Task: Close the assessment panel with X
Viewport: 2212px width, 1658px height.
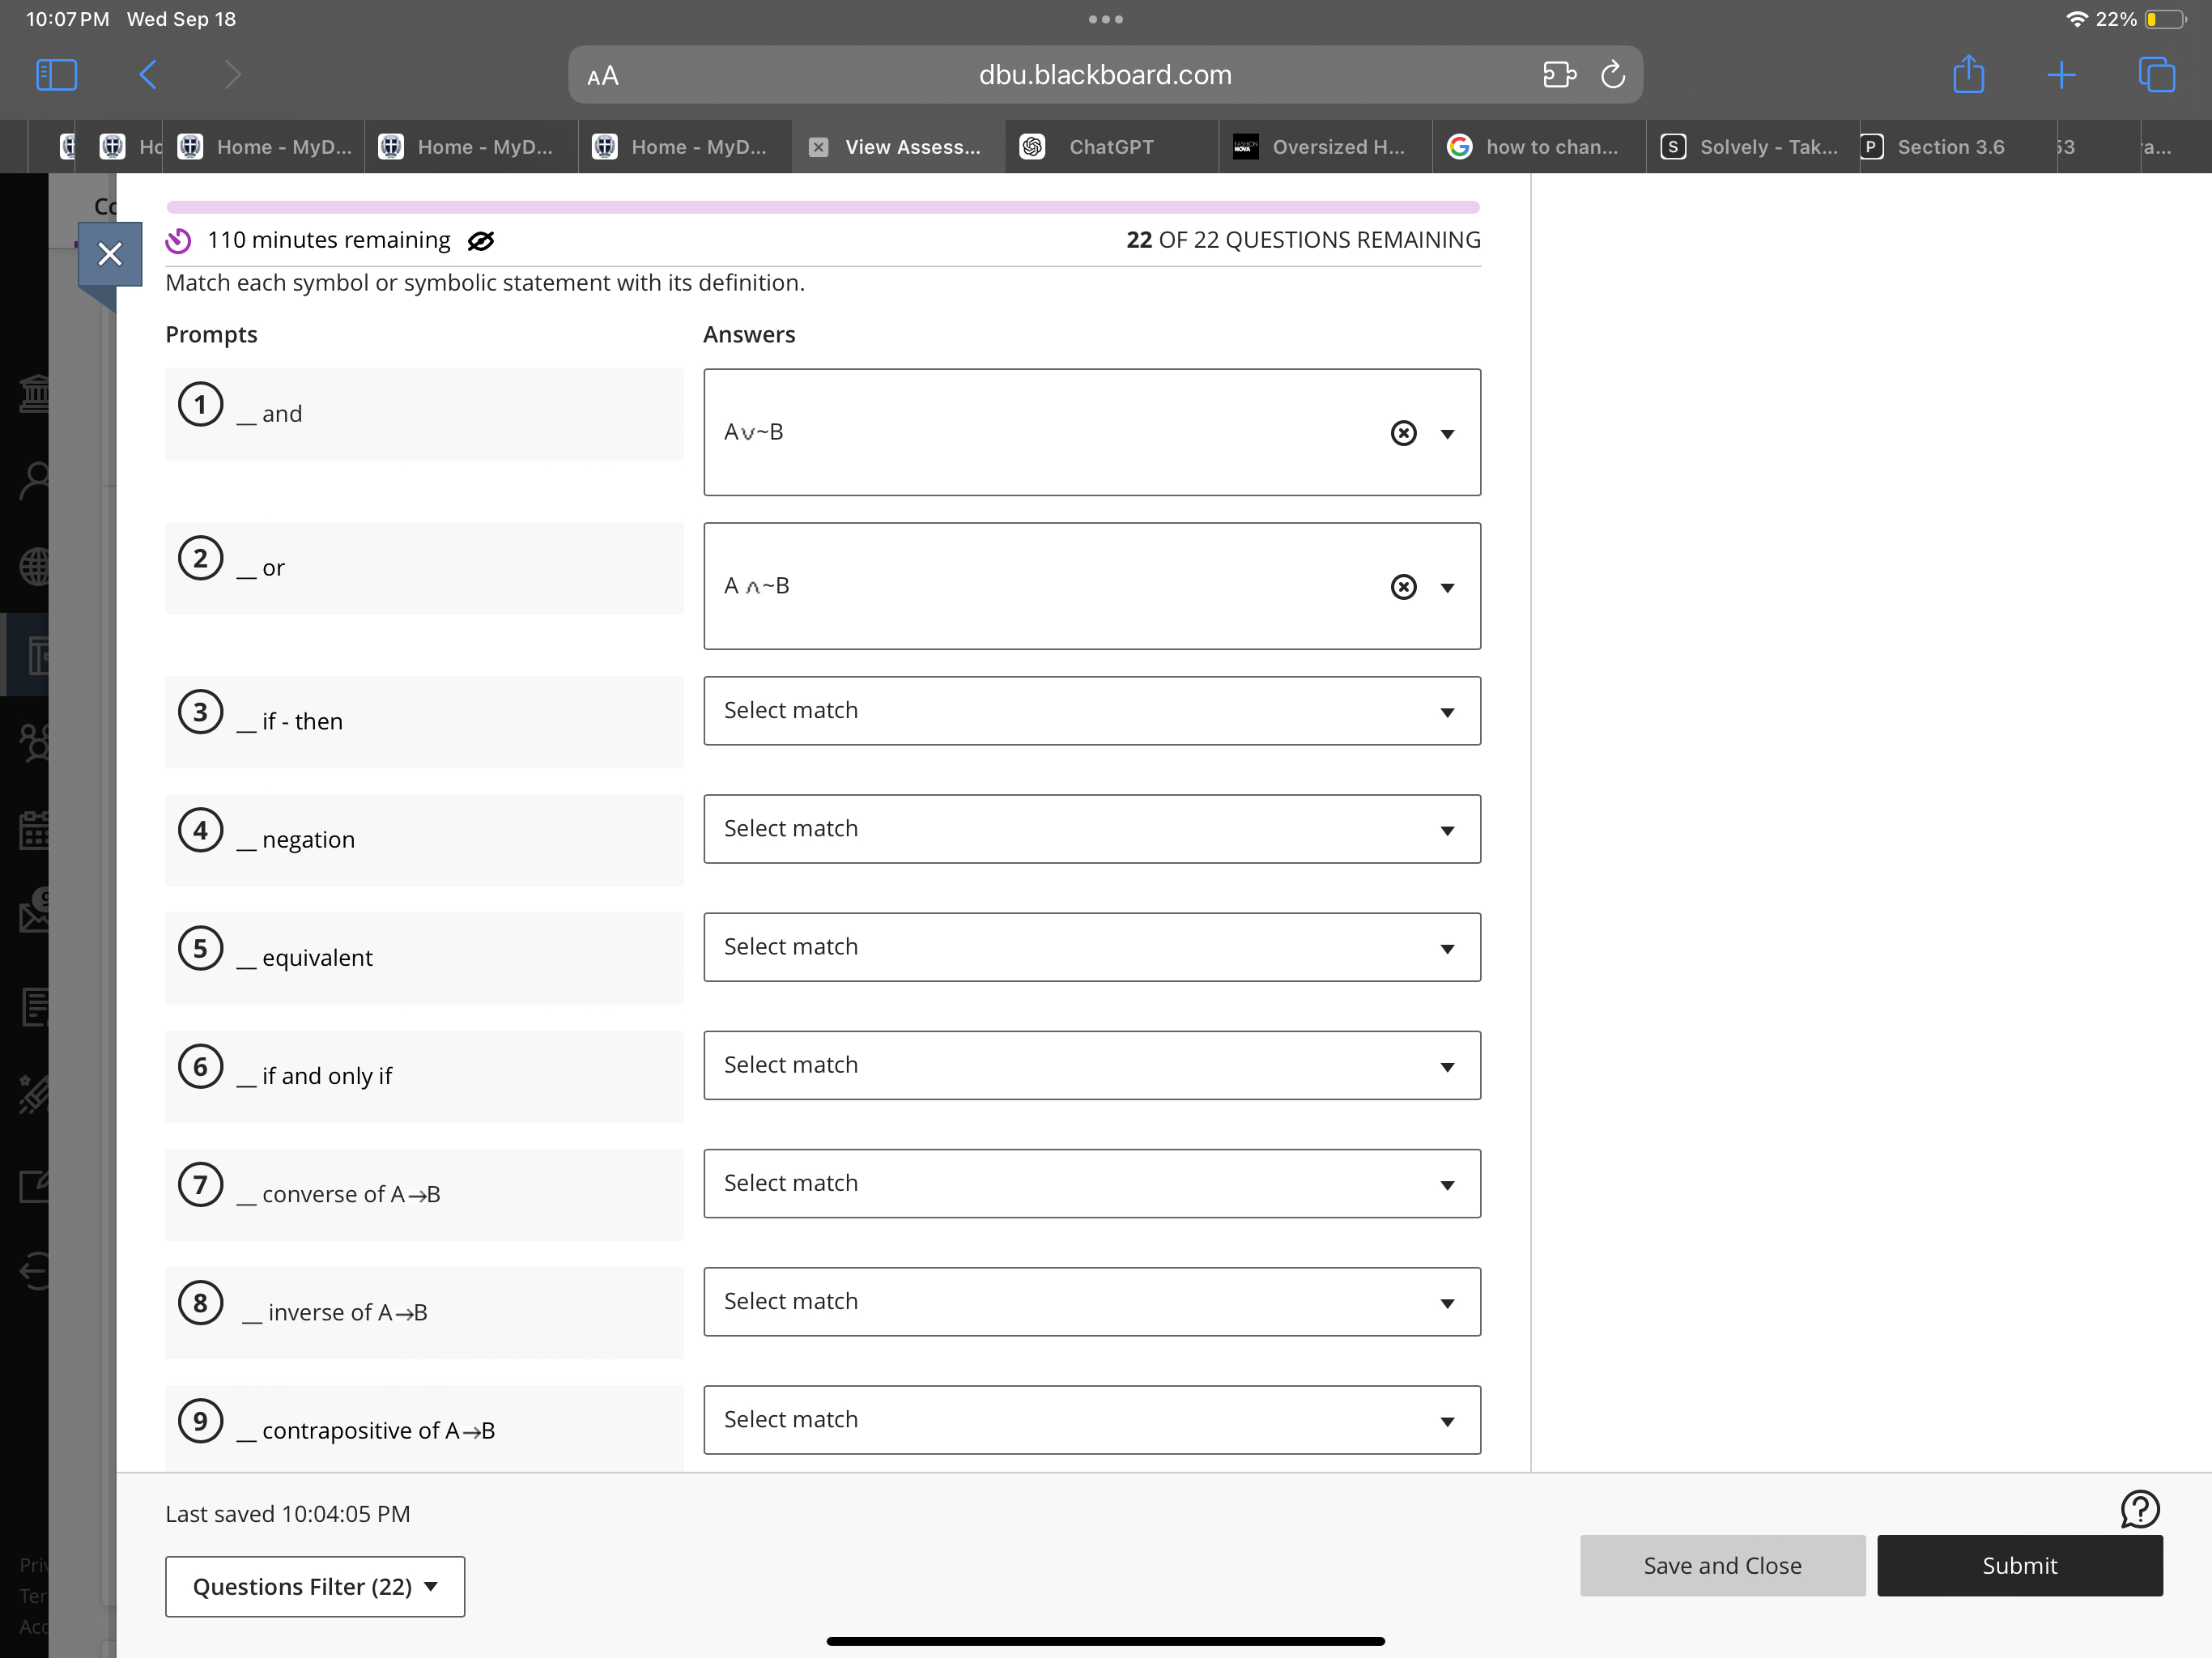Action: (x=110, y=254)
